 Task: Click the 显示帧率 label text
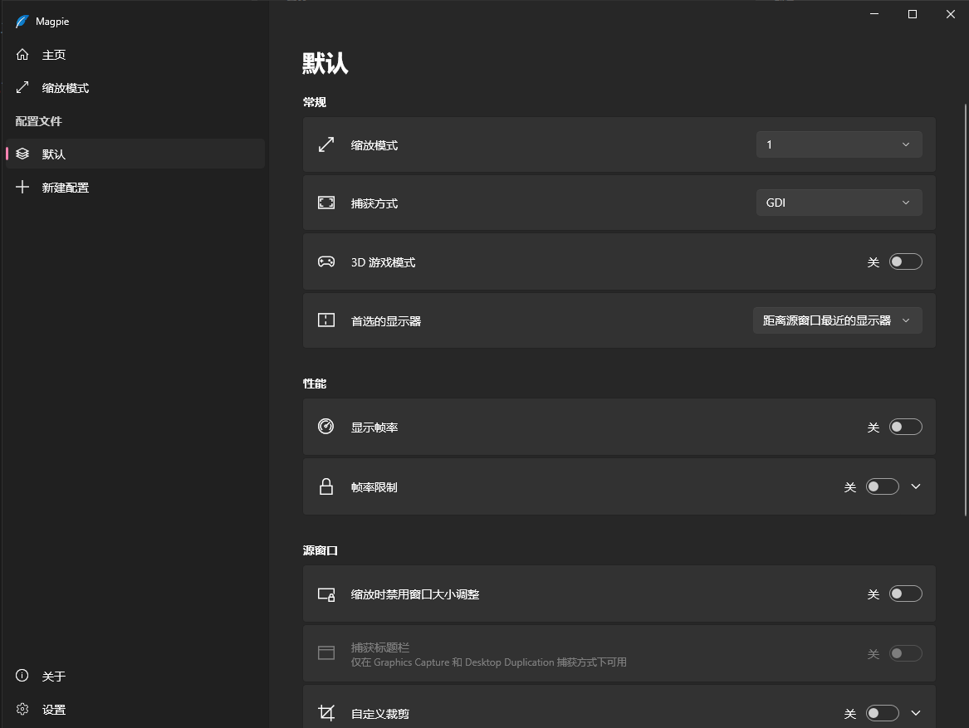[374, 428]
